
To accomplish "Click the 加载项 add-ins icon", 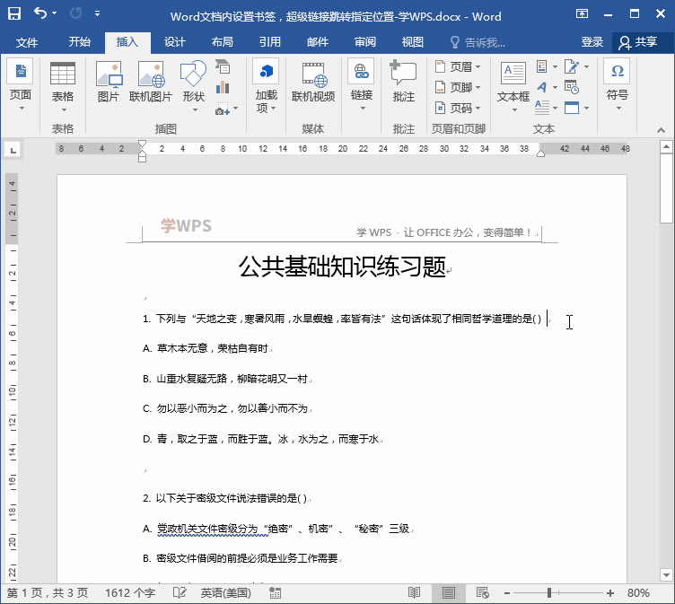I will click(266, 85).
